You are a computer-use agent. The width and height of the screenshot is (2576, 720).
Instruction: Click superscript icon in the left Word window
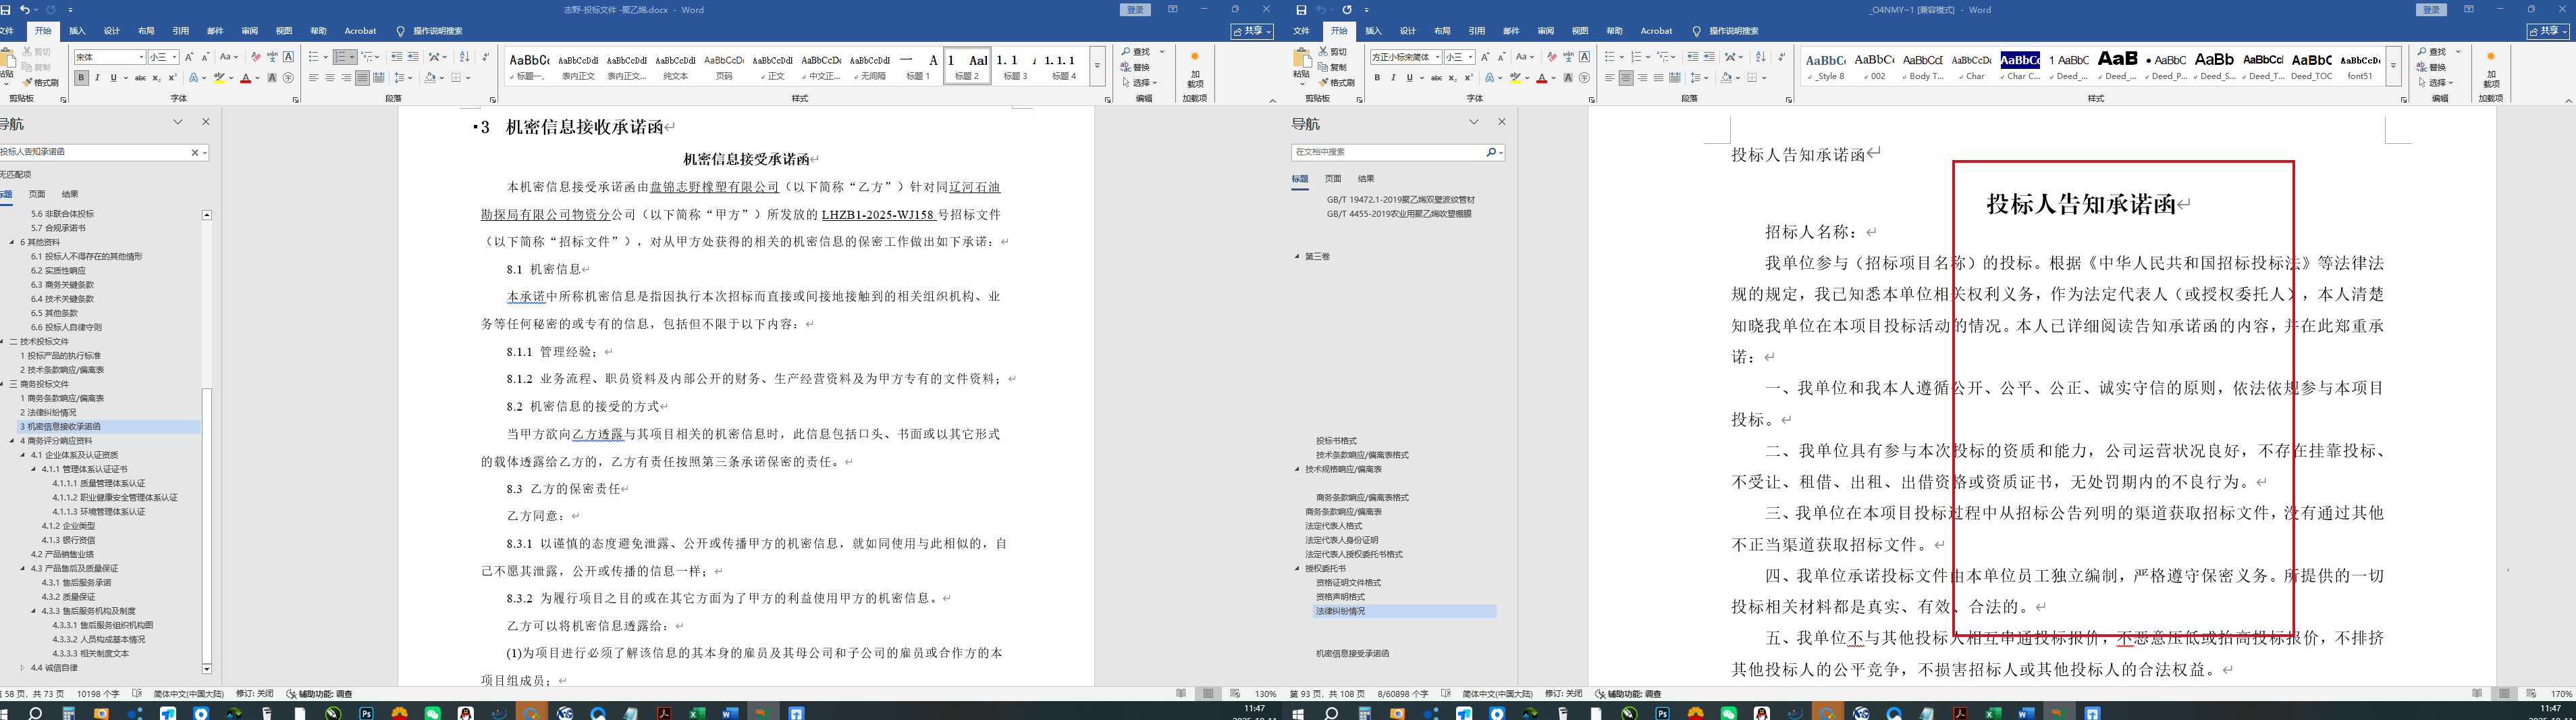click(172, 78)
